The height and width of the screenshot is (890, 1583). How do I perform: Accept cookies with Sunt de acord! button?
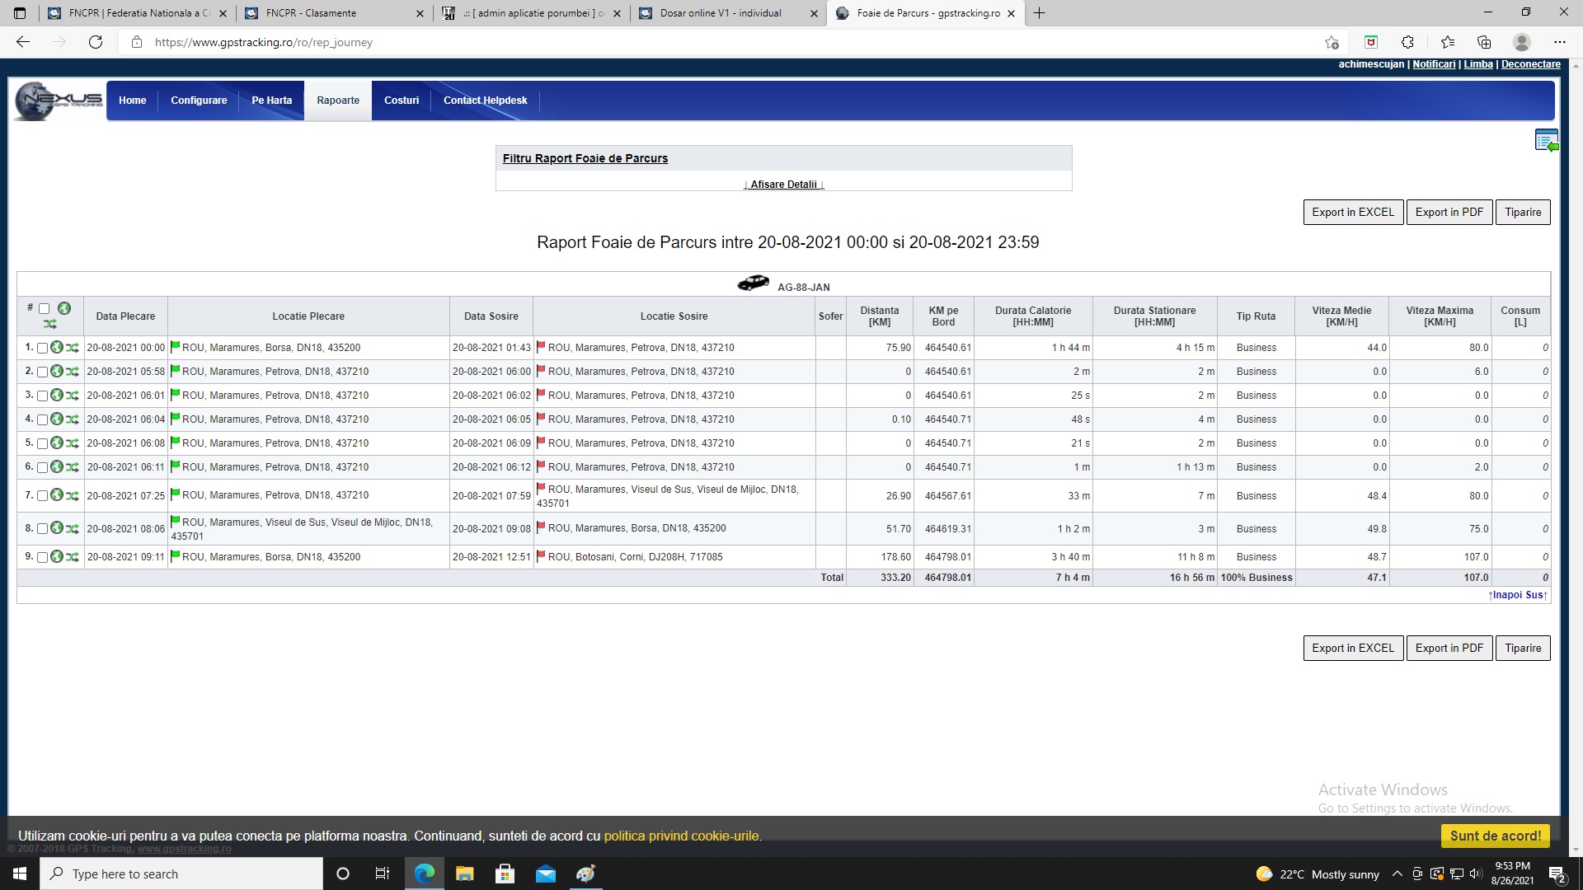coord(1495,836)
